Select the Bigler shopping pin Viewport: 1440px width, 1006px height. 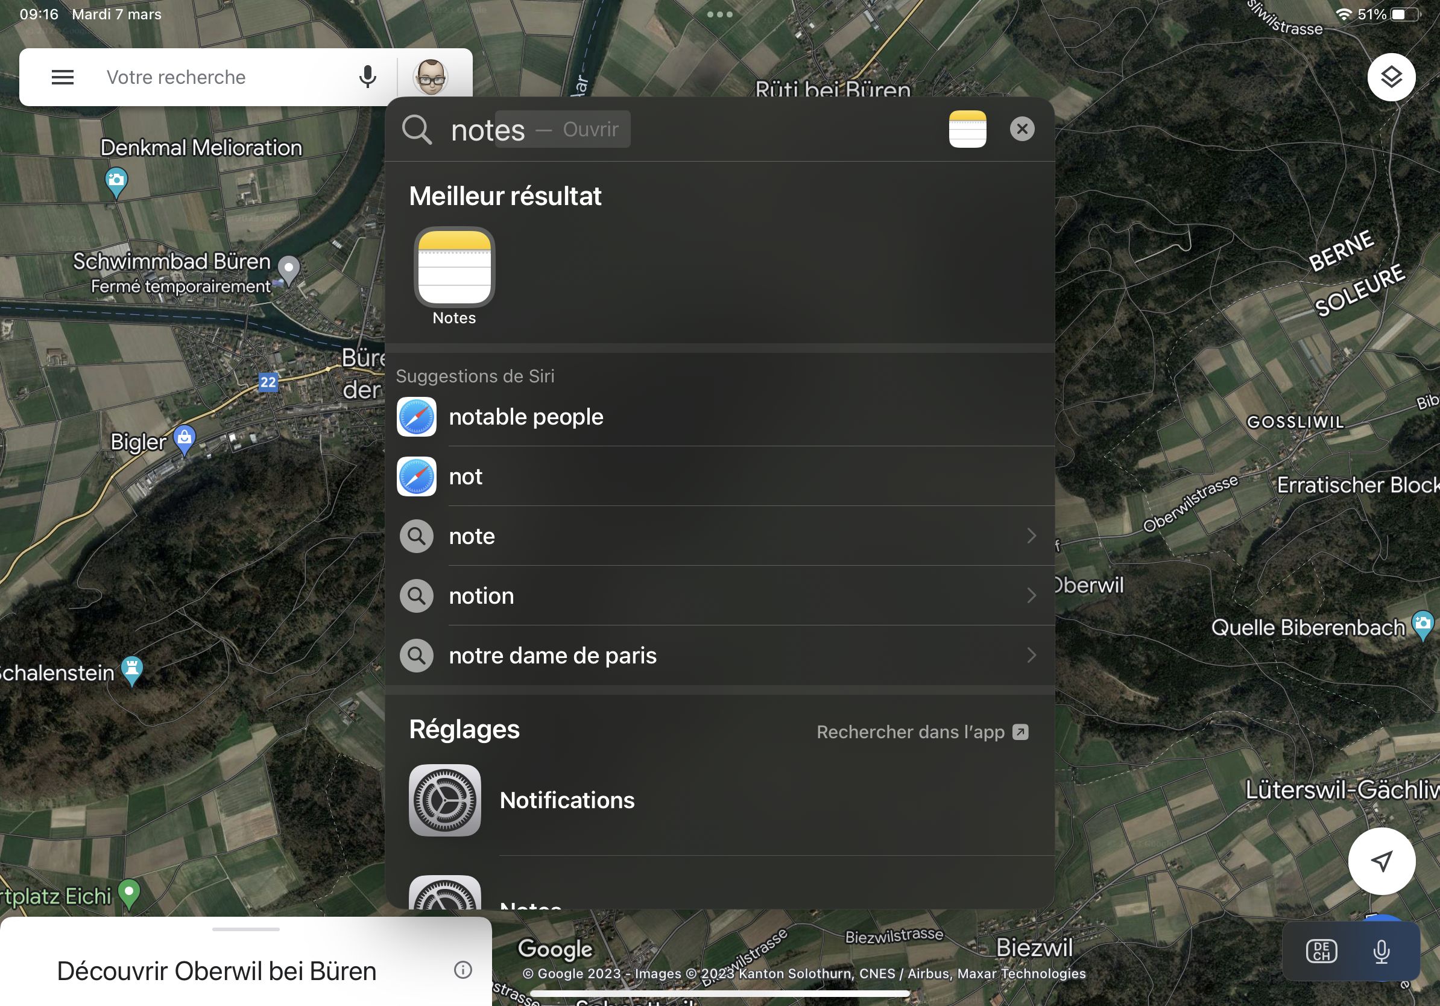pos(185,440)
